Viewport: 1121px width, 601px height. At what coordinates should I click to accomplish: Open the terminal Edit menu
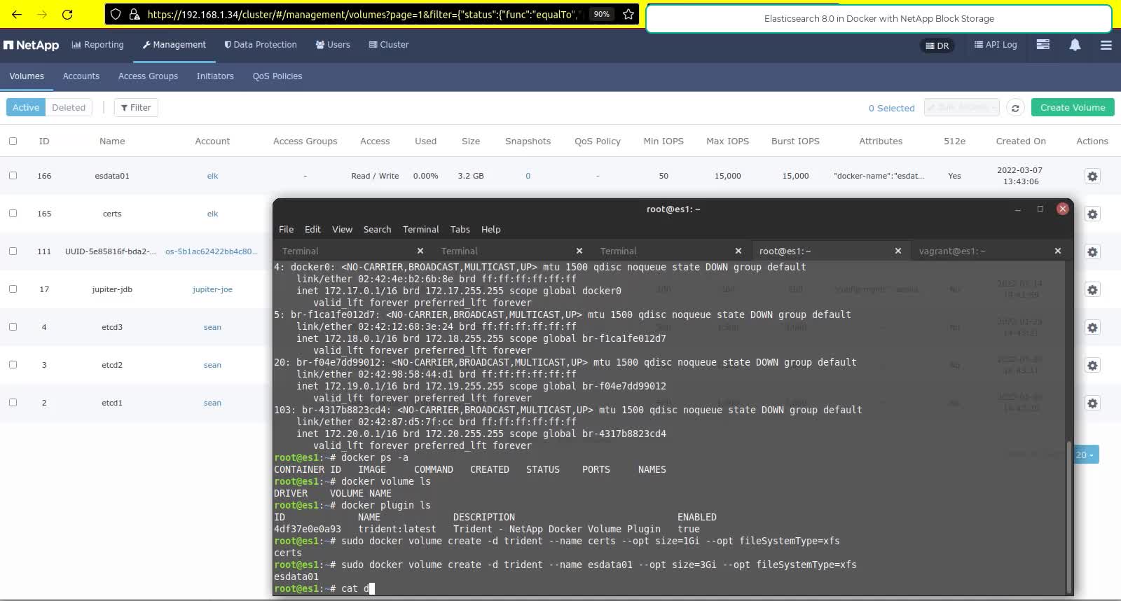tap(312, 229)
